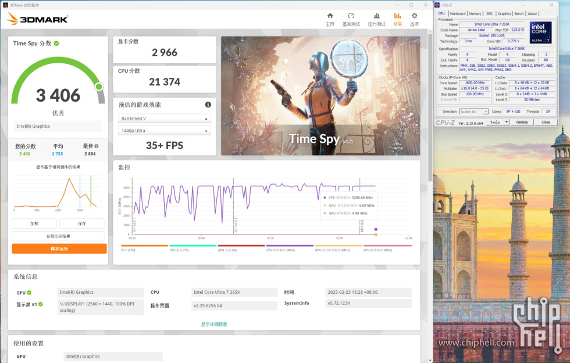The width and height of the screenshot is (570, 363).
Task: Switch to the CPU tab in CPU-Z
Action: coord(441,14)
